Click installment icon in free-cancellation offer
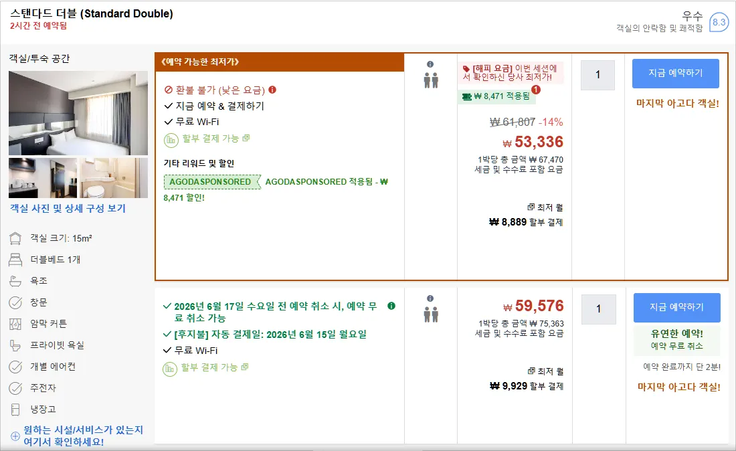 pyautogui.click(x=170, y=369)
